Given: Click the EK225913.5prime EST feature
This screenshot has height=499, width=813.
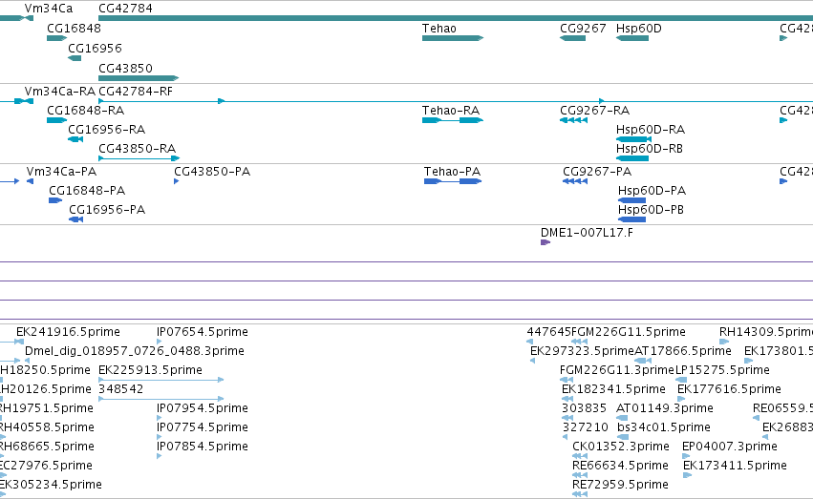Looking at the screenshot, I should (160, 380).
